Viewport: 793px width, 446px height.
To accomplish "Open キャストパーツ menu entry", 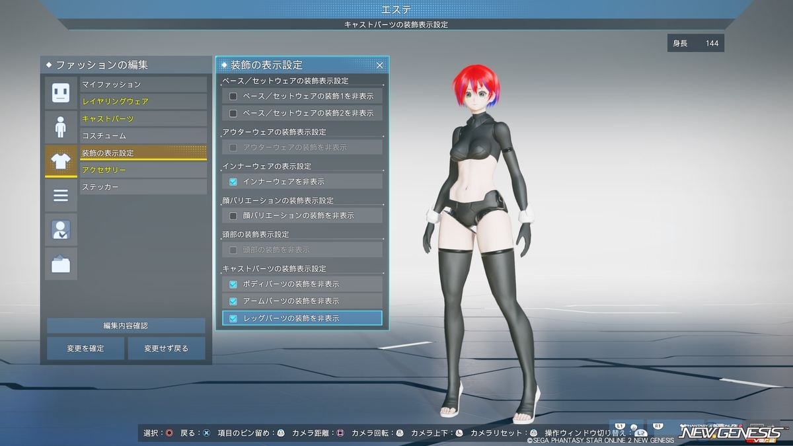I will coord(143,119).
